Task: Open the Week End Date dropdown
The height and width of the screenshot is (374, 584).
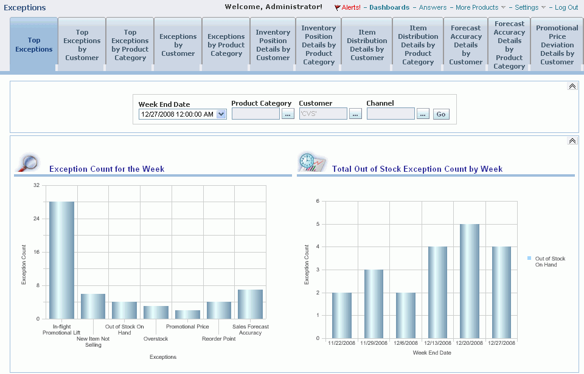Action: (221, 114)
